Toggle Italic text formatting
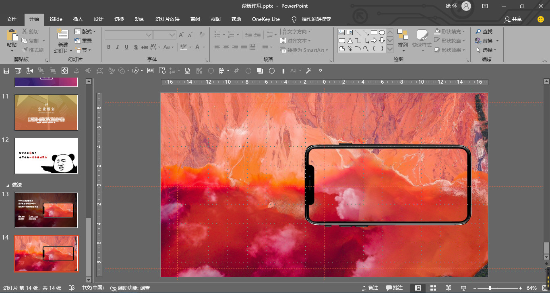 click(118, 47)
